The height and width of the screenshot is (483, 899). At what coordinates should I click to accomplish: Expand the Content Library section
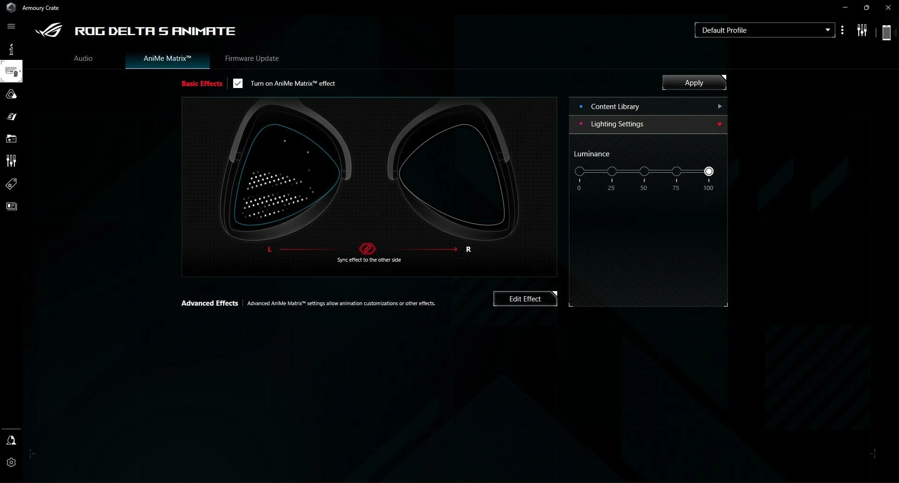pyautogui.click(x=648, y=106)
